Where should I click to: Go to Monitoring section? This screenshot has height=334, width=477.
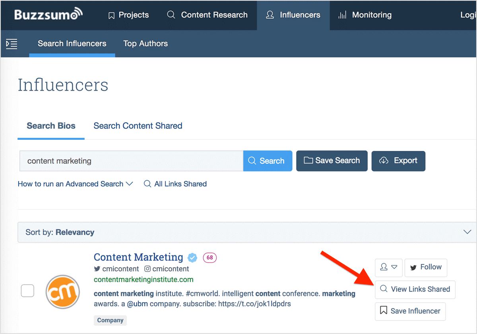click(x=365, y=15)
